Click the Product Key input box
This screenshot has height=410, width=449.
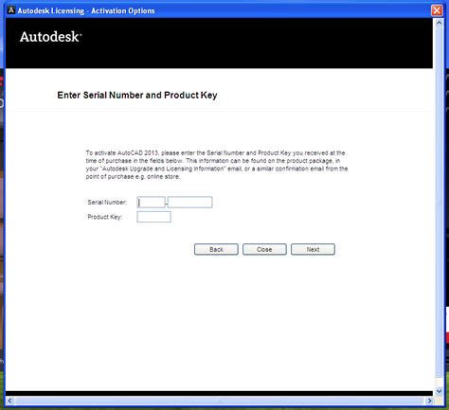pyautogui.click(x=153, y=217)
